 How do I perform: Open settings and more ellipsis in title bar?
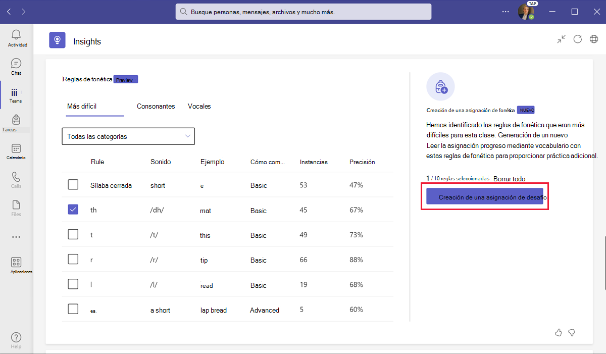click(x=506, y=12)
